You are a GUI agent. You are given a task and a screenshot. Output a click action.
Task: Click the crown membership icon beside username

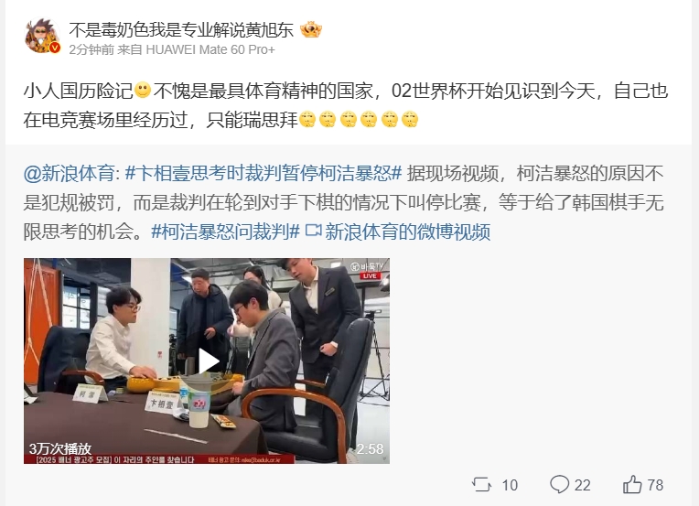tap(311, 30)
